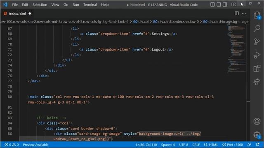Open the Source Control view

click(257, 42)
